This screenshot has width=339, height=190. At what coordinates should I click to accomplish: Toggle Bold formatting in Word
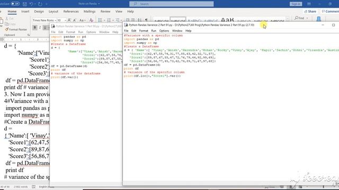(34, 27)
